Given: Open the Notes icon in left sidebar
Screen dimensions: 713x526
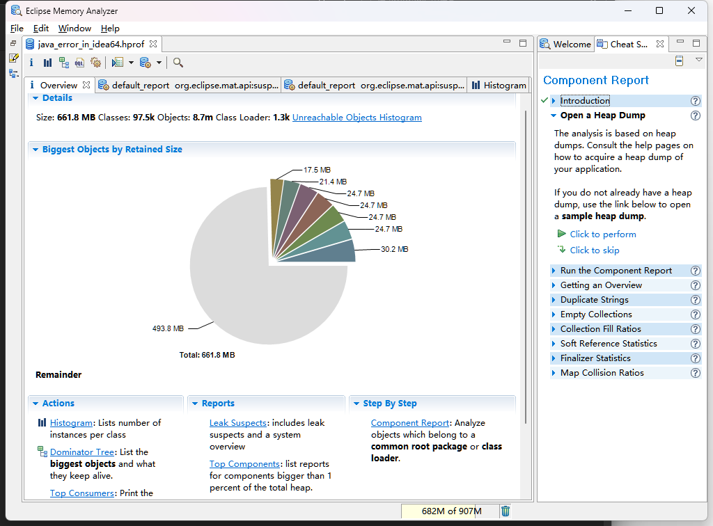Looking at the screenshot, I should coord(14,58).
